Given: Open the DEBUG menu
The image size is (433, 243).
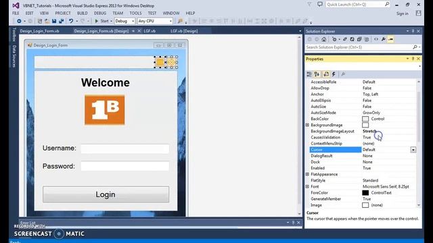Looking at the screenshot, I should point(100,13).
